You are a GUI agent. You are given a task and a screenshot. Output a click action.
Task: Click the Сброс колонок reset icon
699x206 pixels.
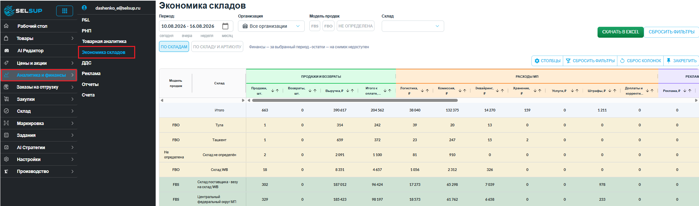point(622,61)
